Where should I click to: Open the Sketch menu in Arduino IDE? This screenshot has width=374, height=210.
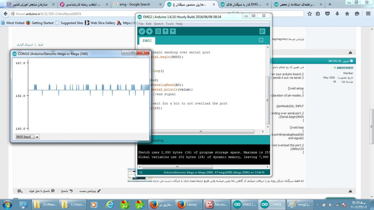click(x=158, y=24)
